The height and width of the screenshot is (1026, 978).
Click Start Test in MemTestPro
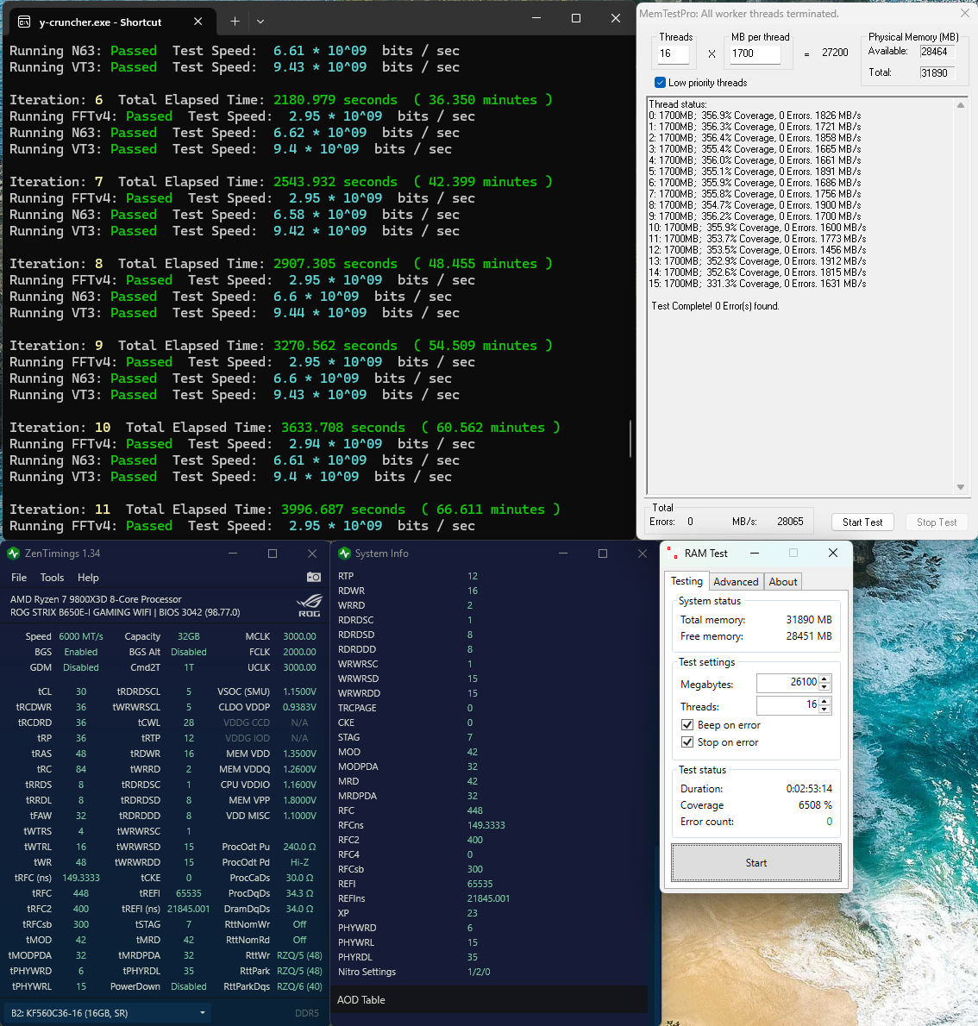(x=862, y=522)
